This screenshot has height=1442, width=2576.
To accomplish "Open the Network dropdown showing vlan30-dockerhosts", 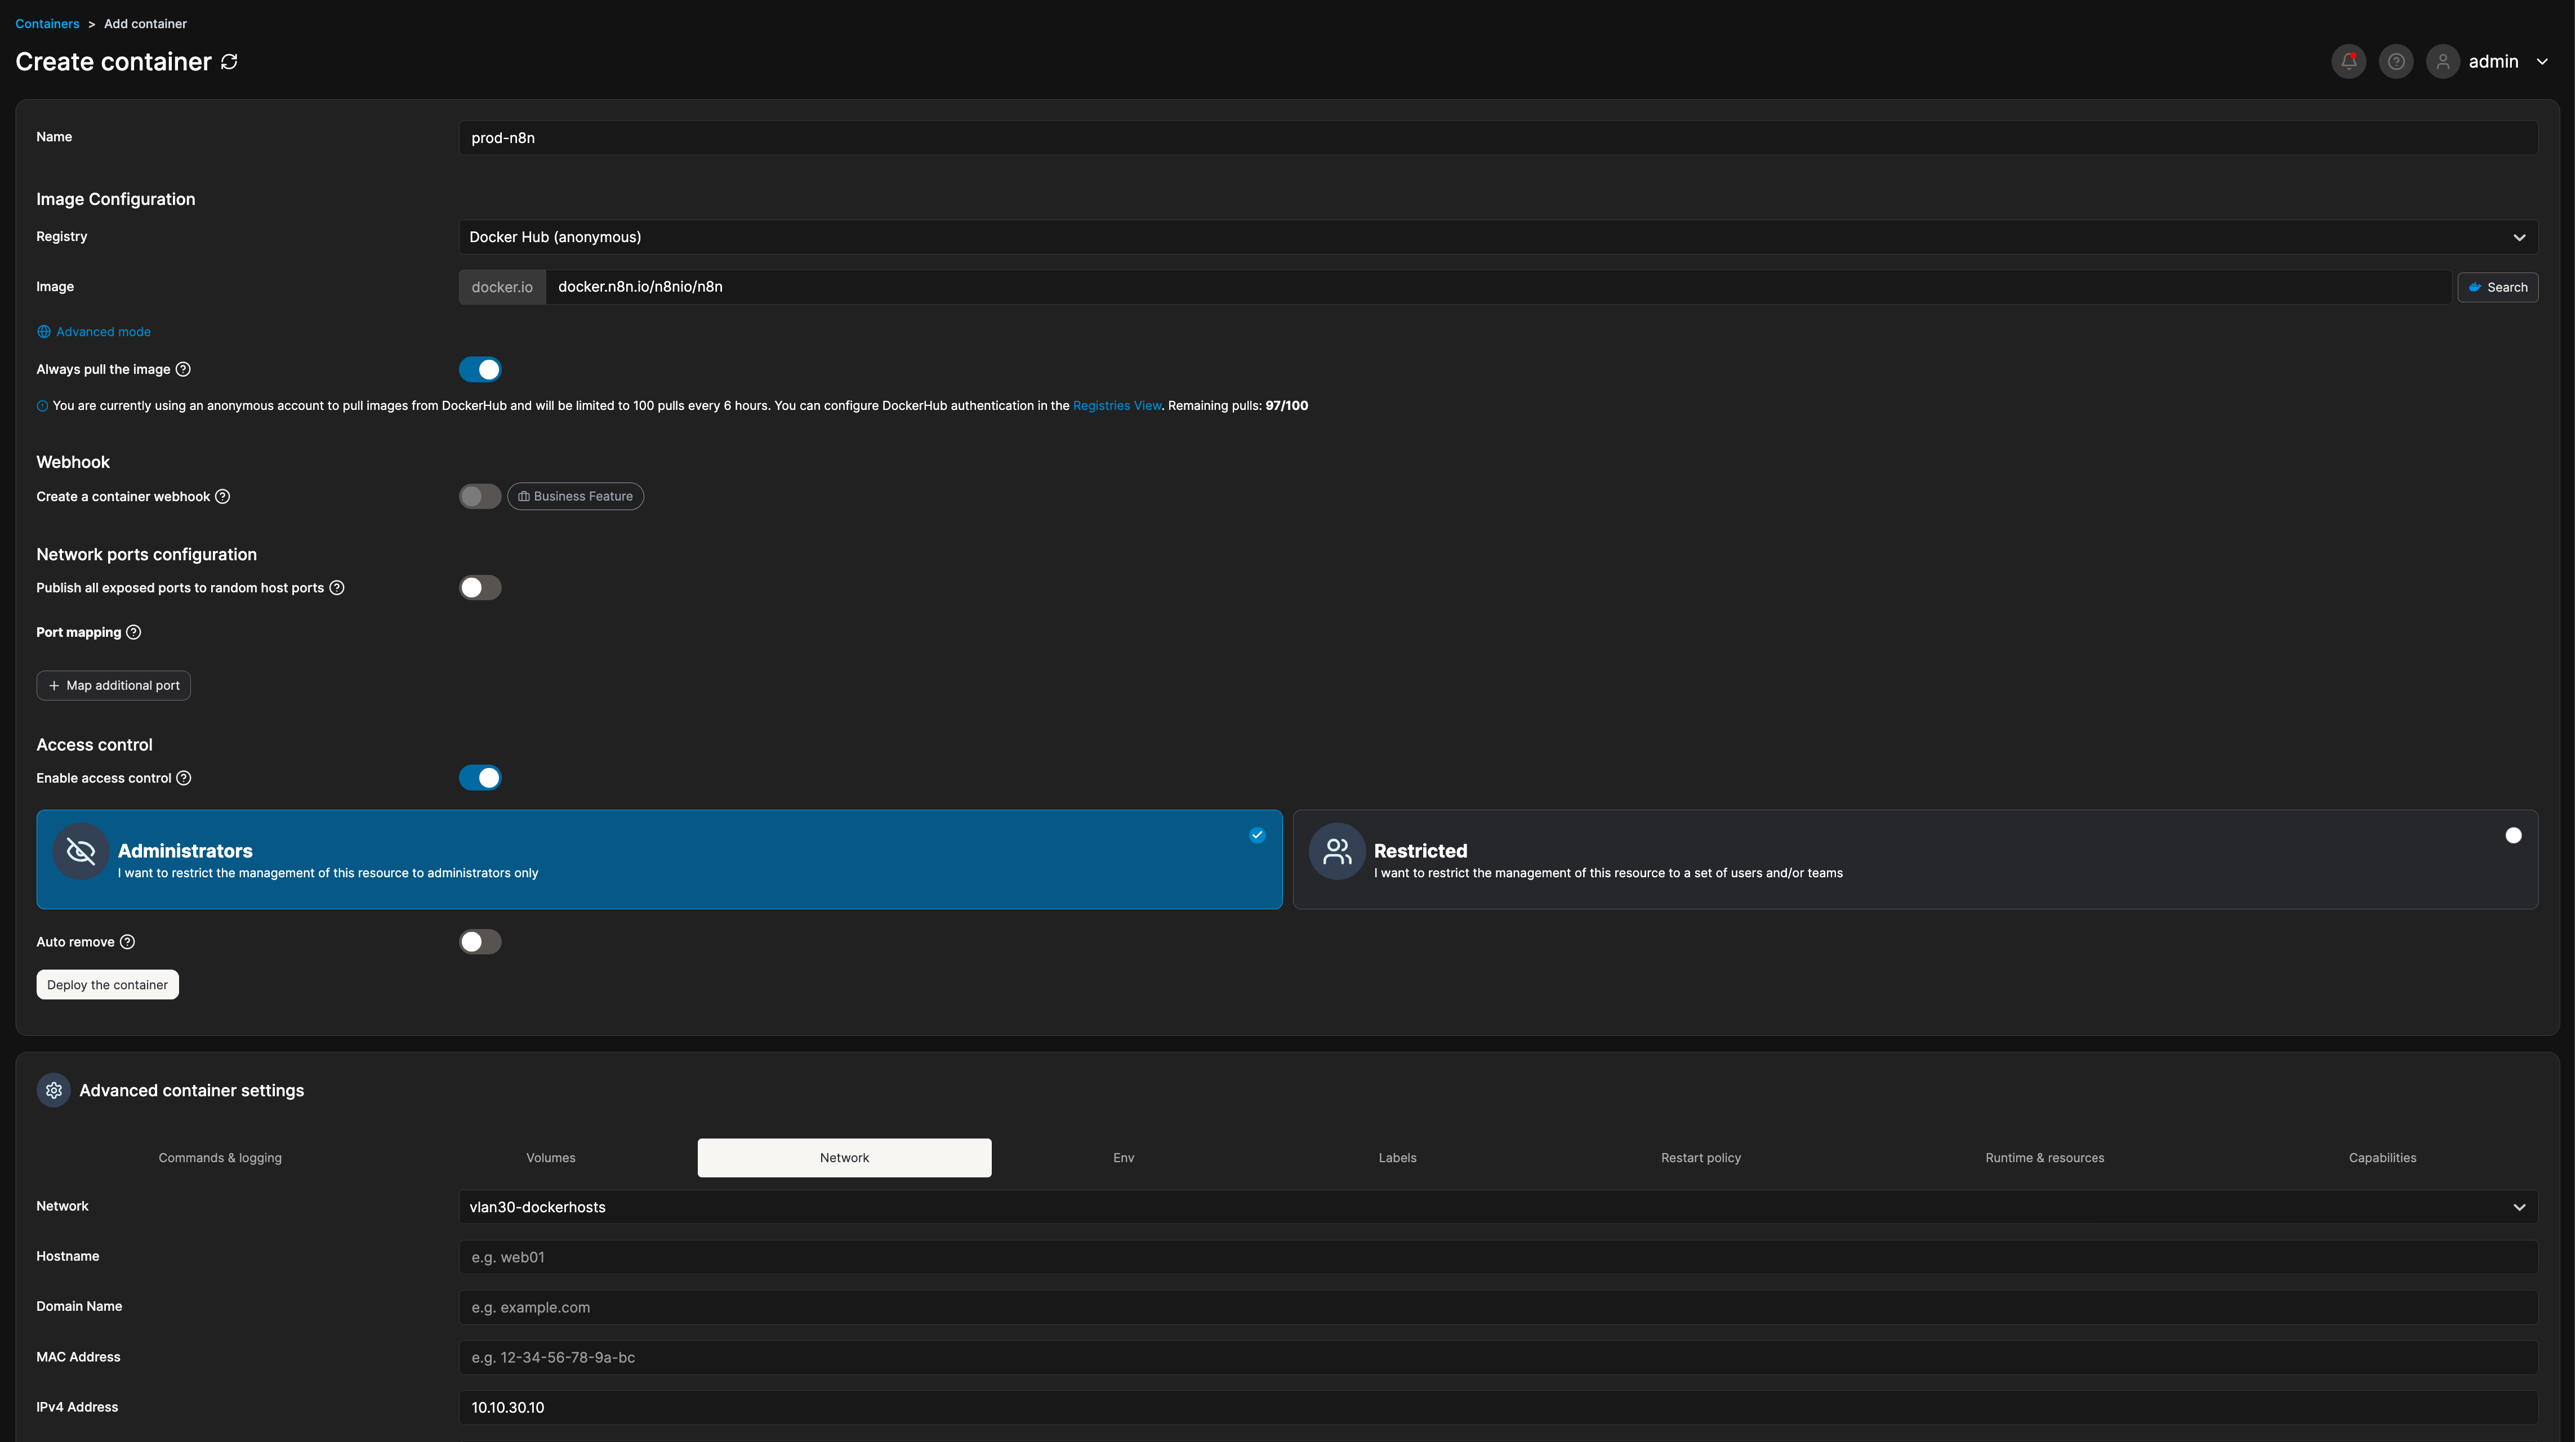I will point(1498,1207).
